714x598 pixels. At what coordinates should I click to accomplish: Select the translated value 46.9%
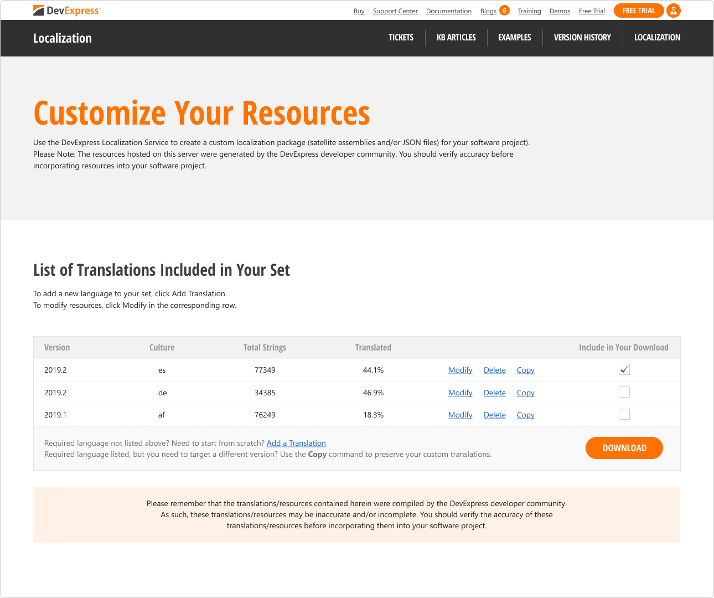click(x=373, y=393)
